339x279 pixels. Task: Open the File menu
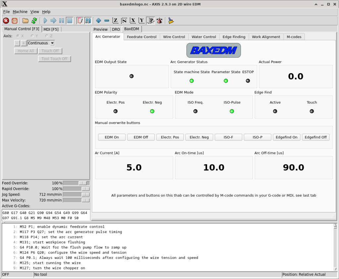6,12
